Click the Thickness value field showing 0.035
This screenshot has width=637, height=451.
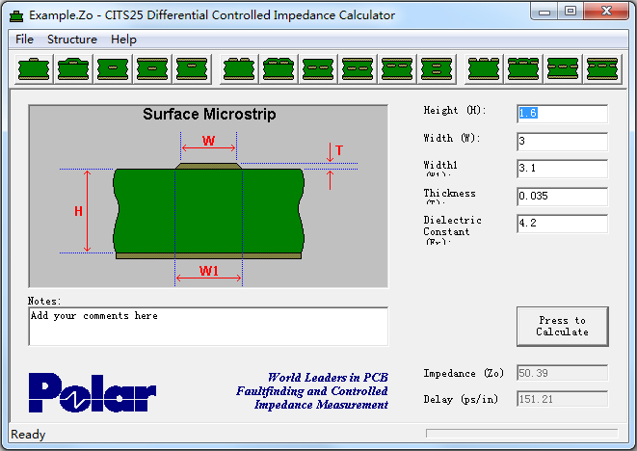562,197
